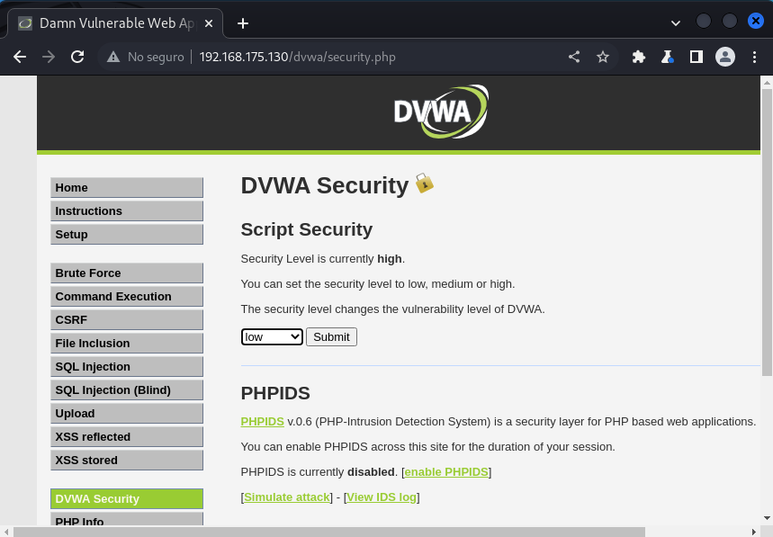Open the XSS reflected page
This screenshot has height=537, width=773.
pyautogui.click(x=127, y=437)
